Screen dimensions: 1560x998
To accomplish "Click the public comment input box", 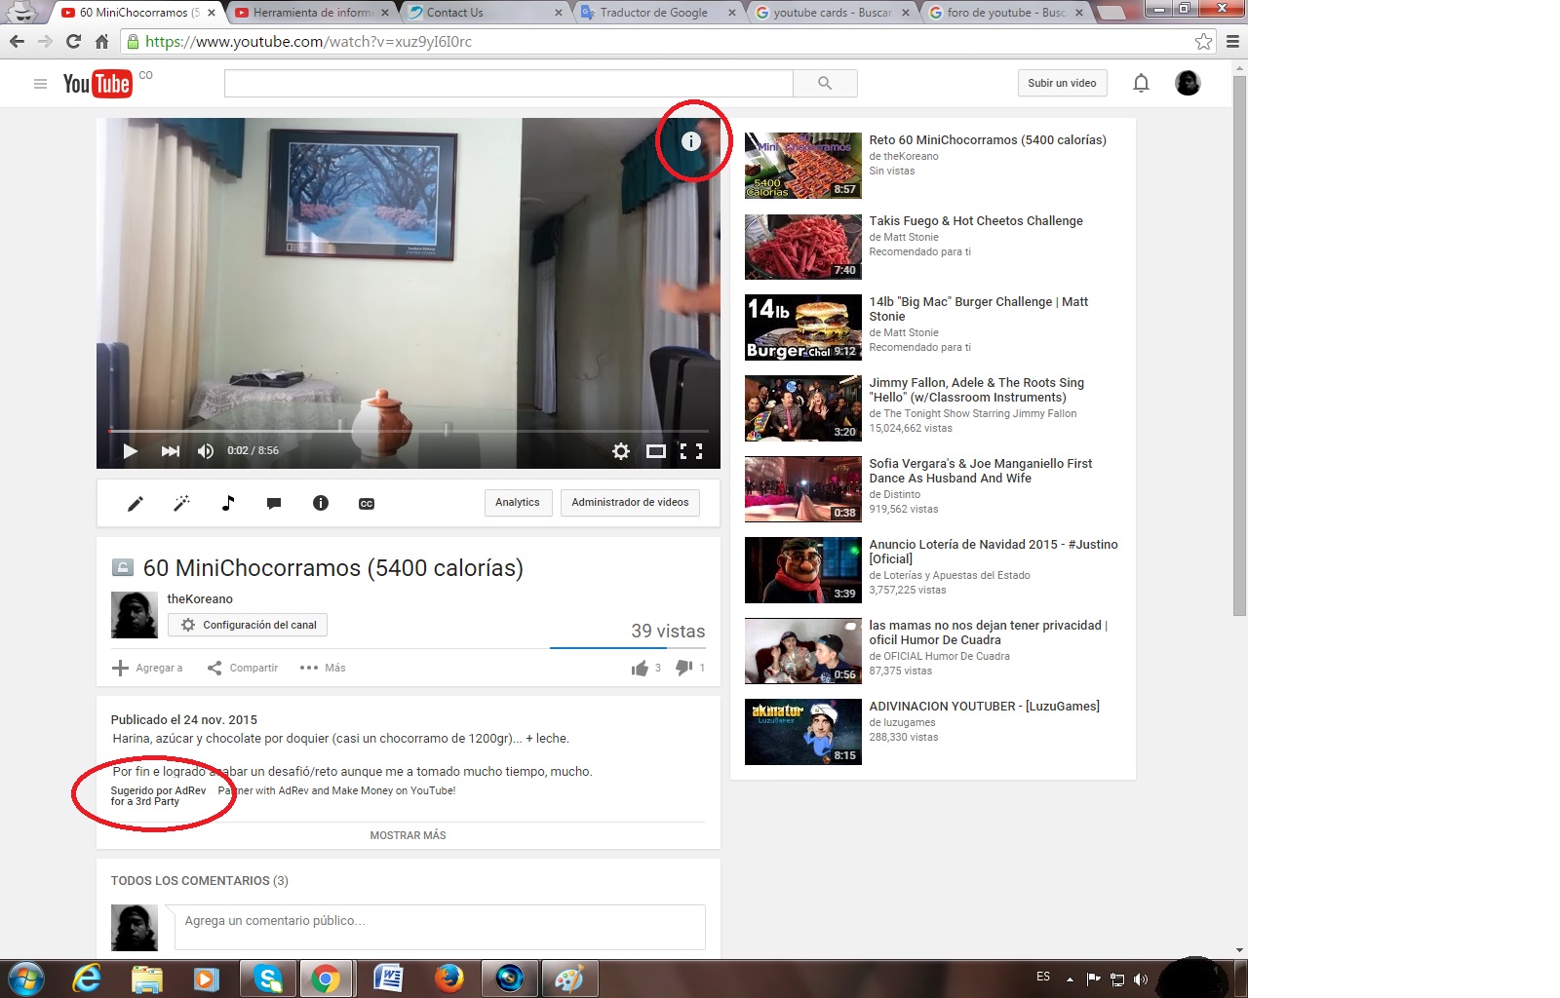I will 440,927.
